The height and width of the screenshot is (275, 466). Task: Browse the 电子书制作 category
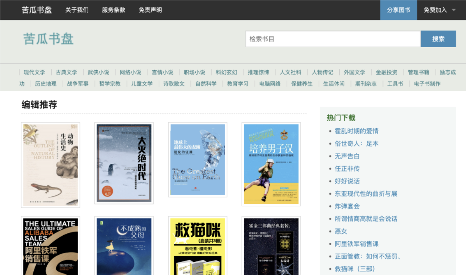pyautogui.click(x=427, y=83)
